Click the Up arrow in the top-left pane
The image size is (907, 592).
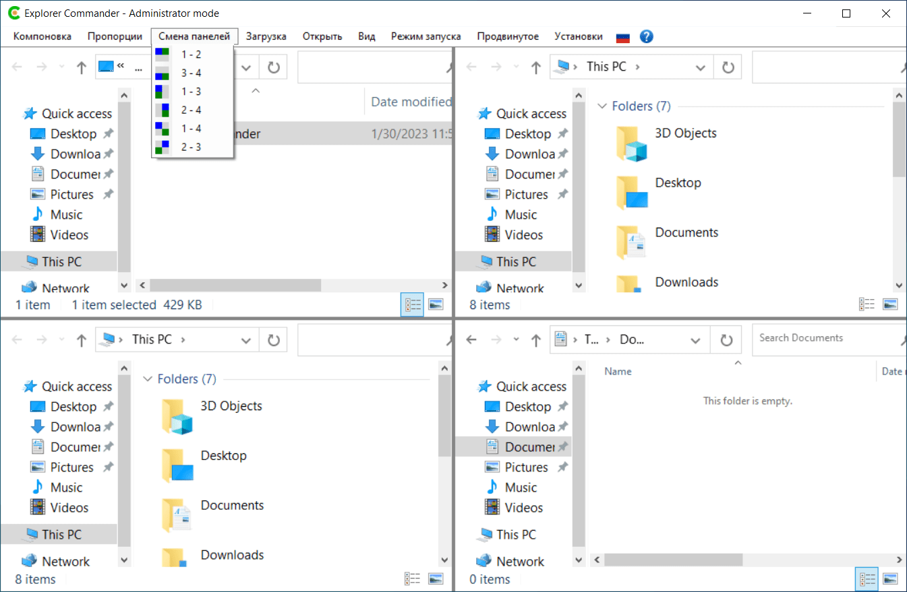point(82,67)
